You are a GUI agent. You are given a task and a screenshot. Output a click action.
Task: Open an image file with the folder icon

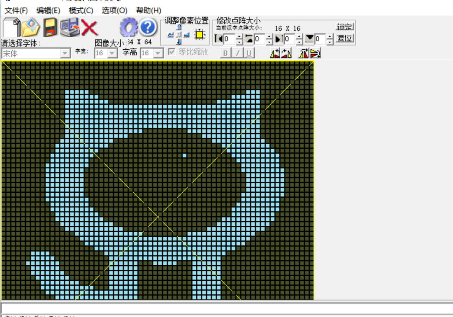31,27
